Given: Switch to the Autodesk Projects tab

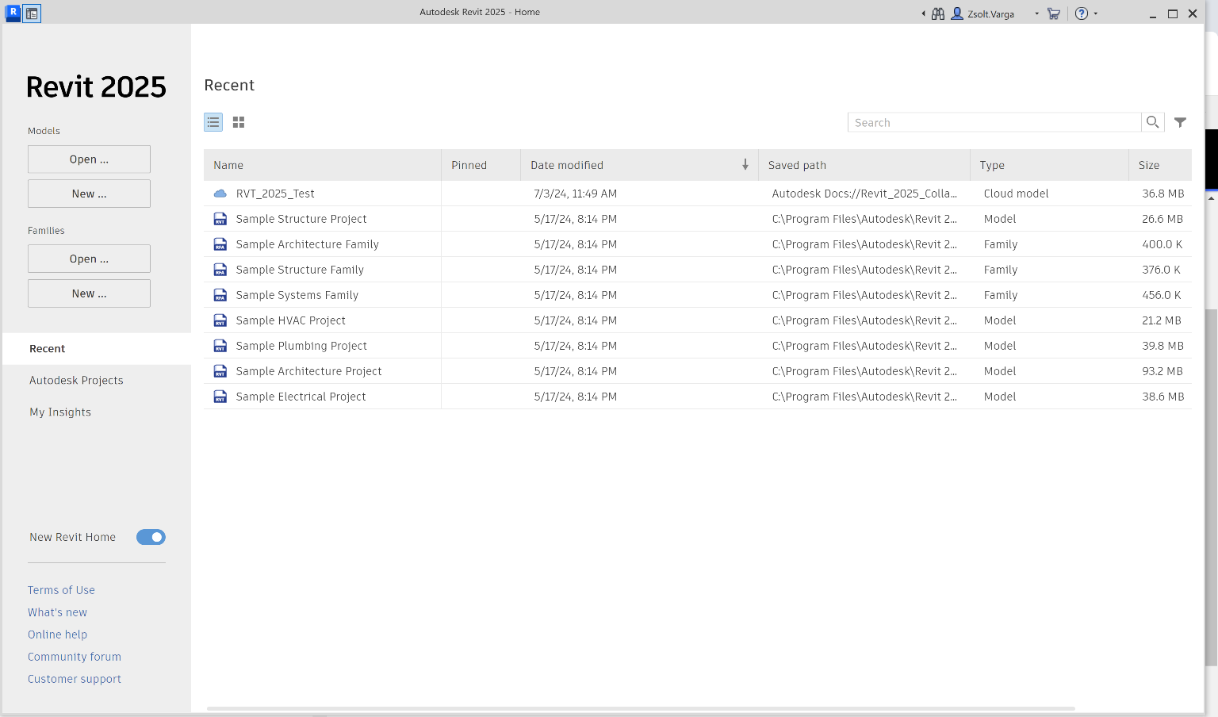Looking at the screenshot, I should click(76, 380).
